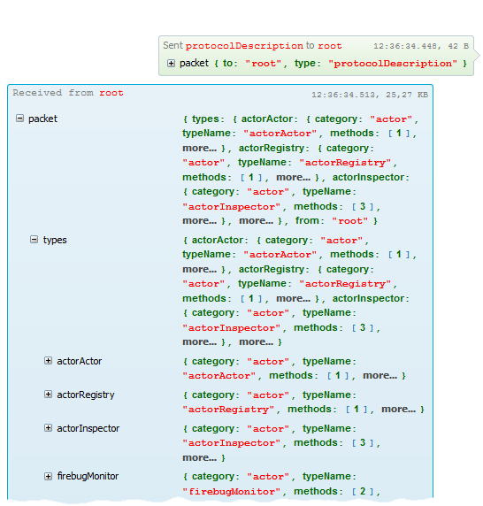Collapse the received packet node

pos(20,119)
